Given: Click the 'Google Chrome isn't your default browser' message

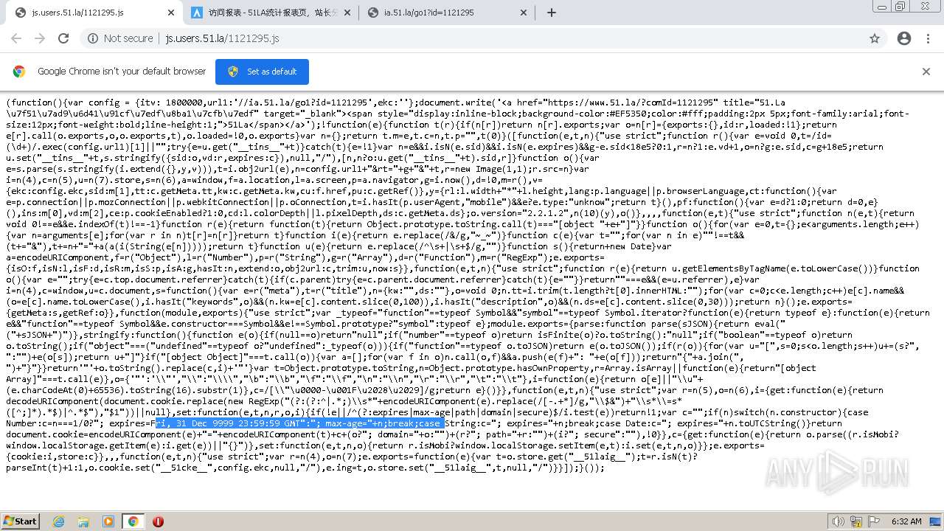Looking at the screenshot, I should tap(122, 72).
